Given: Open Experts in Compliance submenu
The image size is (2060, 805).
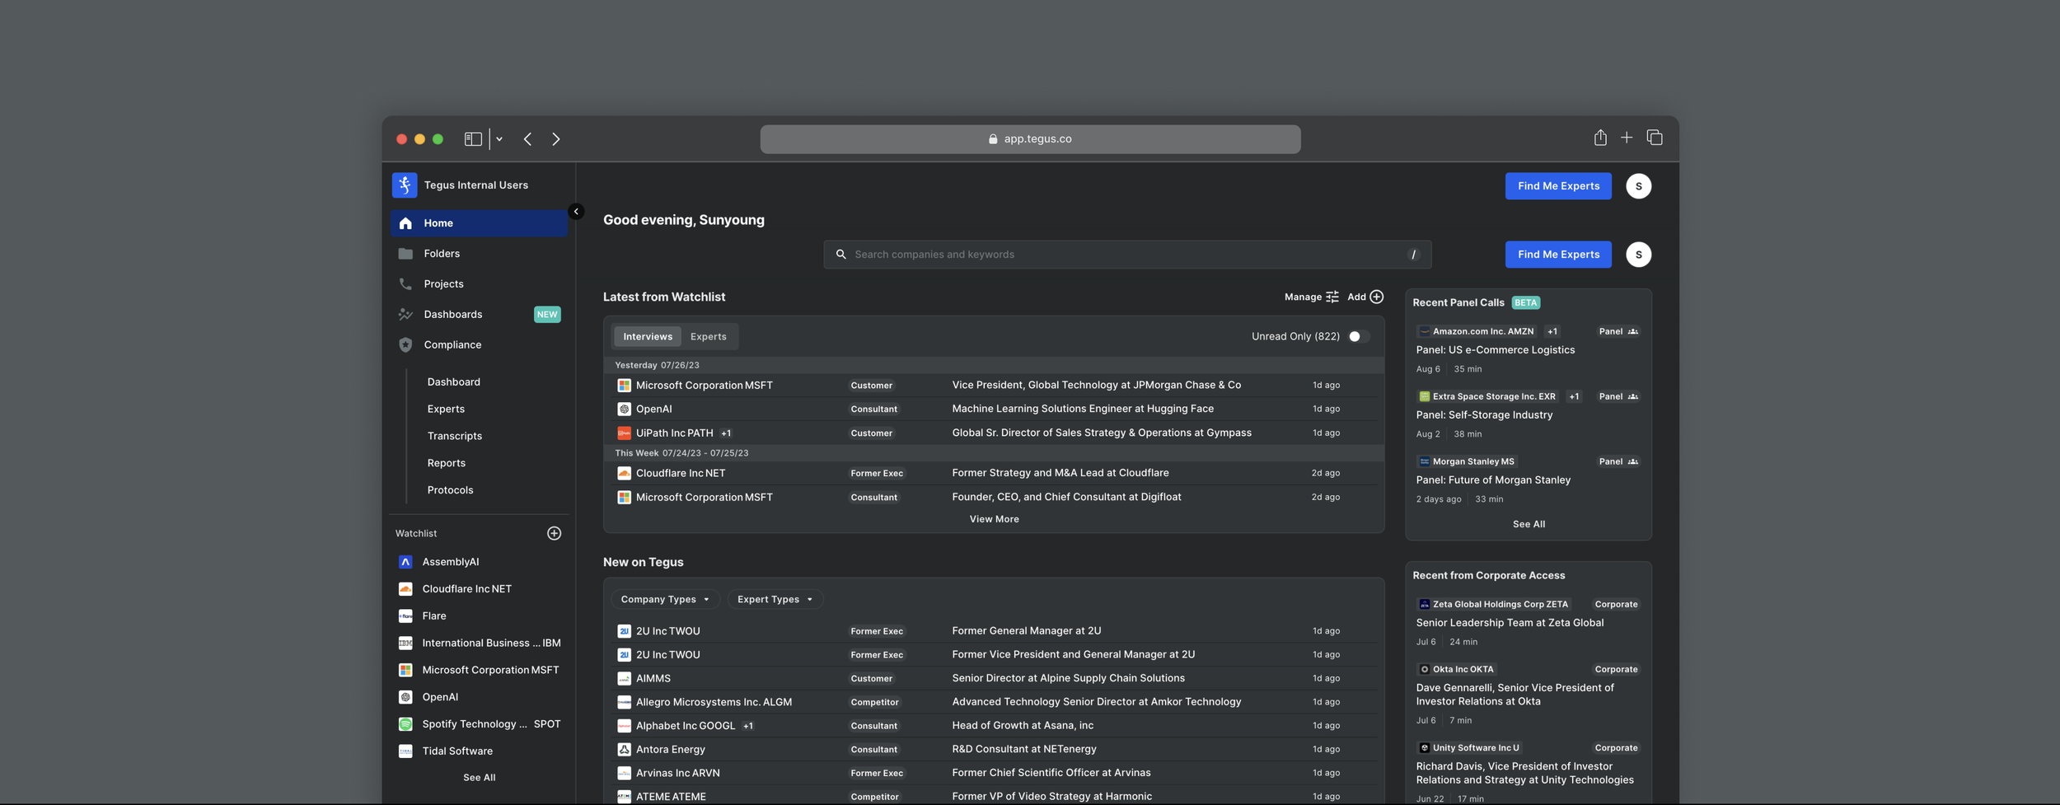Looking at the screenshot, I should [446, 410].
